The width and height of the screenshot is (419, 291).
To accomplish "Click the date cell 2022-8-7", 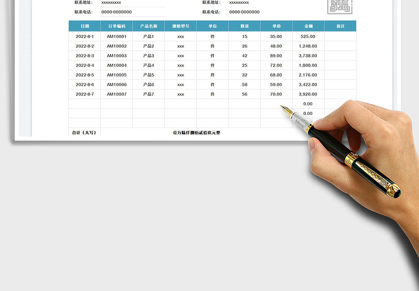I will pos(85,94).
